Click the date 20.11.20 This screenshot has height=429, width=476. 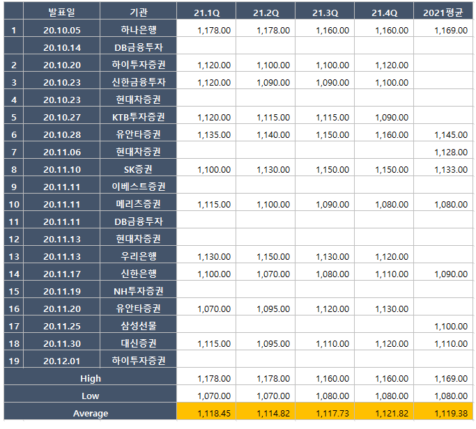pos(61,309)
